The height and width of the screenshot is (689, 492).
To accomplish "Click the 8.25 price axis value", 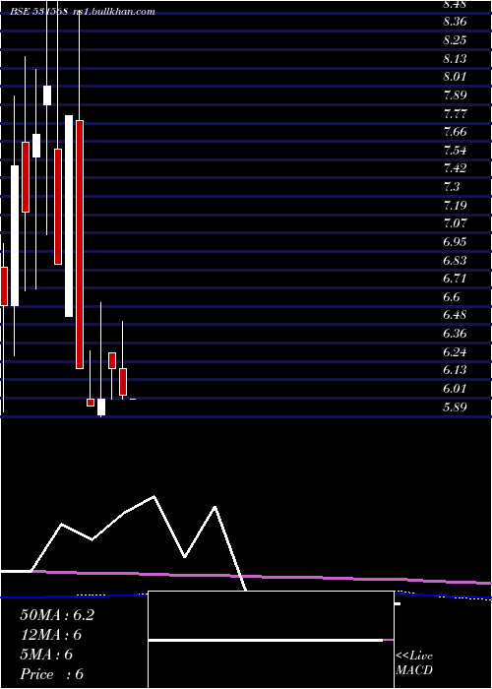I will click(455, 40).
